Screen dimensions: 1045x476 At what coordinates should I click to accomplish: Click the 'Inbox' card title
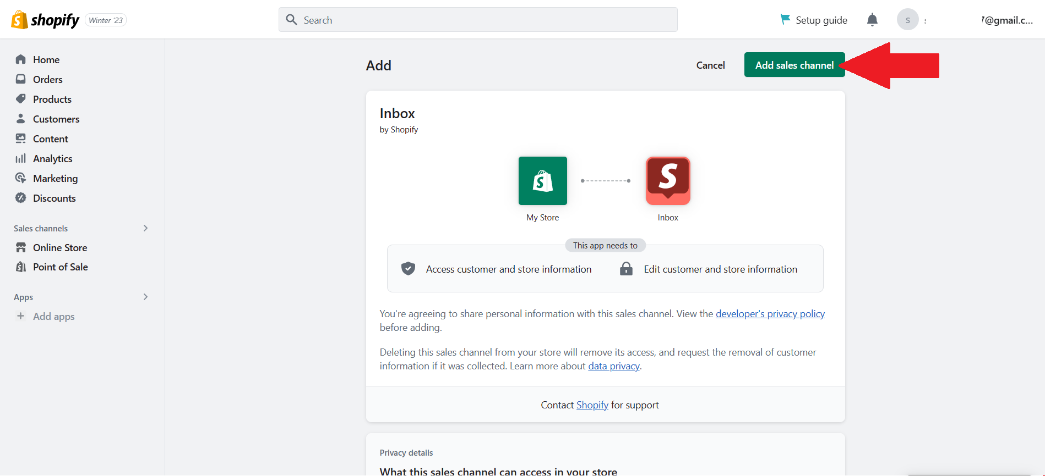click(x=397, y=113)
